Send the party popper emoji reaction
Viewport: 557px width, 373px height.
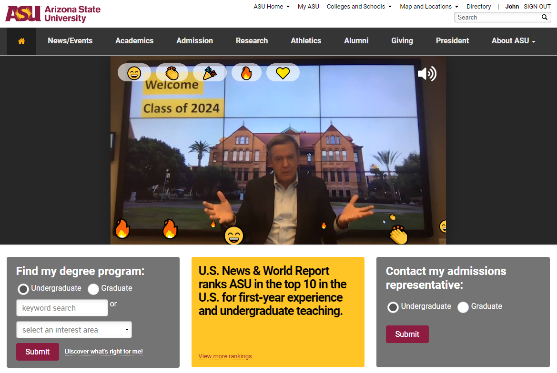point(210,73)
